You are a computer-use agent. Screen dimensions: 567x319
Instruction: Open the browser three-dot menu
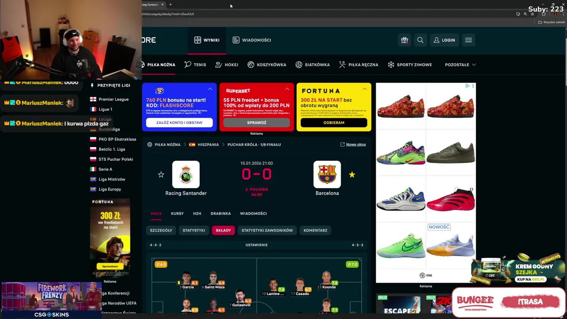(563, 14)
